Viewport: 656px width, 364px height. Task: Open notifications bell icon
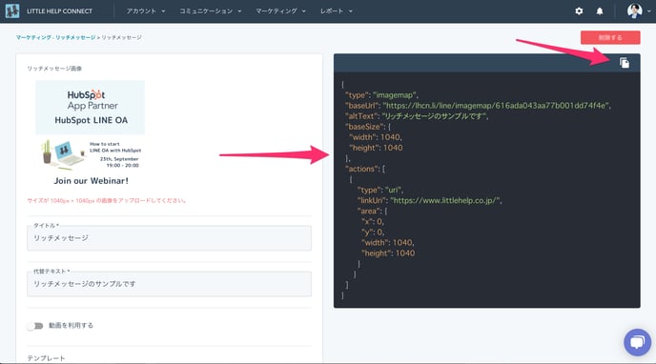click(x=600, y=11)
